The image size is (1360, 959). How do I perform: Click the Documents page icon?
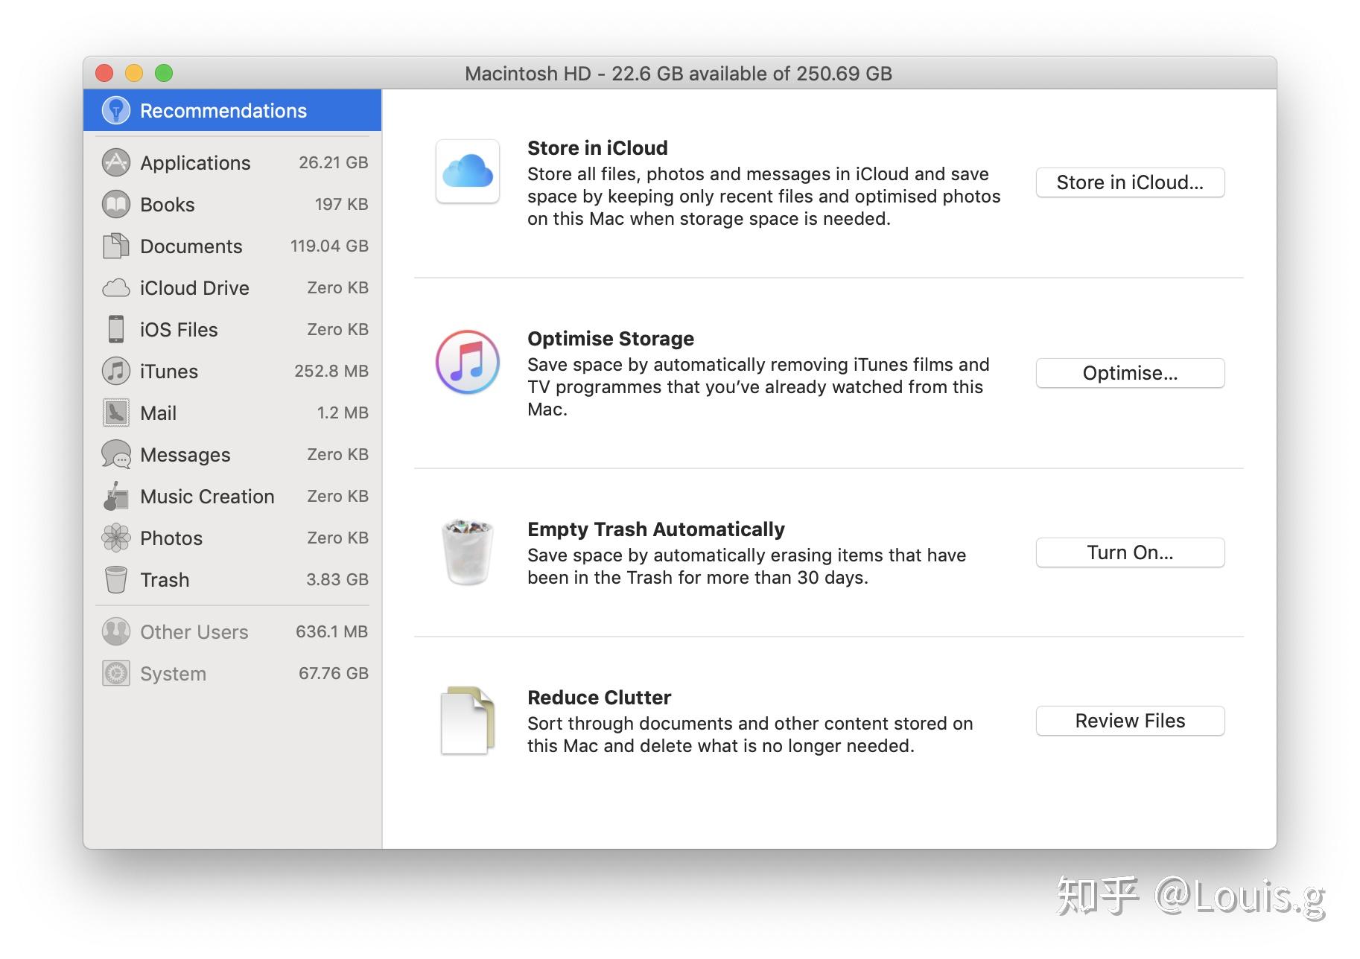(115, 246)
